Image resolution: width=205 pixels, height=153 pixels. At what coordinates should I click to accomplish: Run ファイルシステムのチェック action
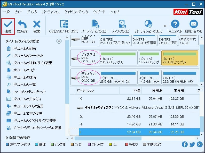pyautogui.click(x=26, y=92)
